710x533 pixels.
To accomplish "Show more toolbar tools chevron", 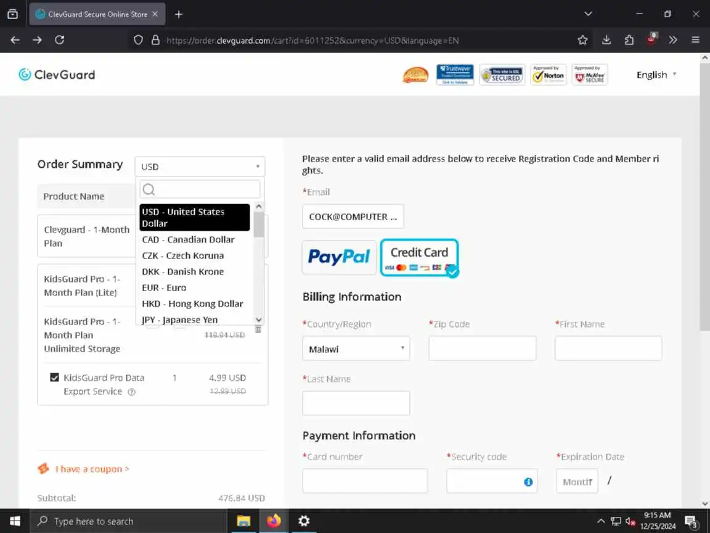I will click(673, 40).
